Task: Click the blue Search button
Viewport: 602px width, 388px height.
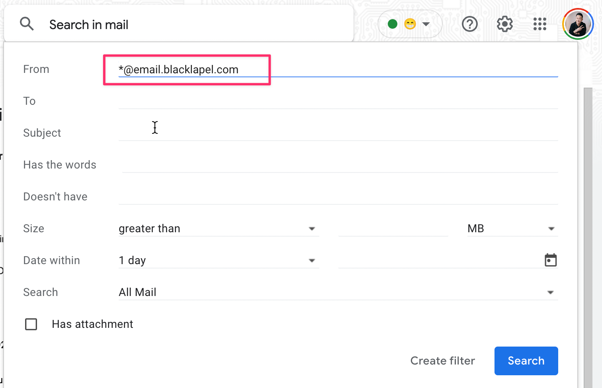Action: [526, 361]
